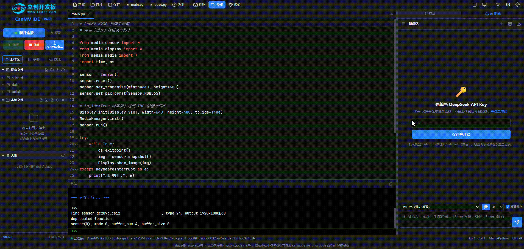Screen dimensions: 524x249
Task: Clear the terminal with the trash icon
Action: (x=391, y=184)
